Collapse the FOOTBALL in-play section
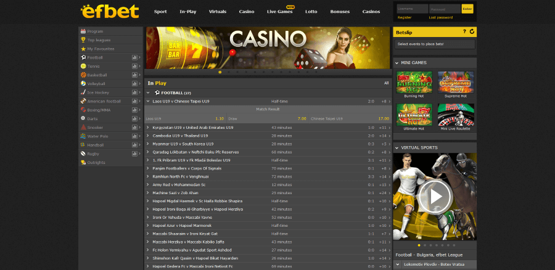The width and height of the screenshot is (555, 270). tap(148, 92)
